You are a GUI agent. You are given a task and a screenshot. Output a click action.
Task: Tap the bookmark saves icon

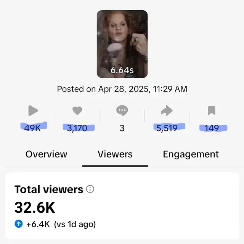pos(212,111)
